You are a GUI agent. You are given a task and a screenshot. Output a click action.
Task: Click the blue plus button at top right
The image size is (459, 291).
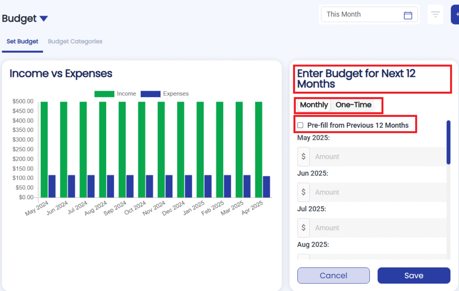coord(455,15)
